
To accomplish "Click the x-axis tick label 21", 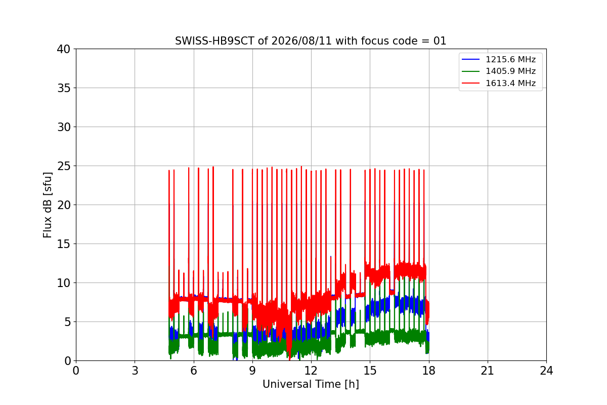I will pos(488,371).
